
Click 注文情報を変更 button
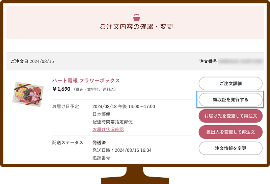pos(231,148)
